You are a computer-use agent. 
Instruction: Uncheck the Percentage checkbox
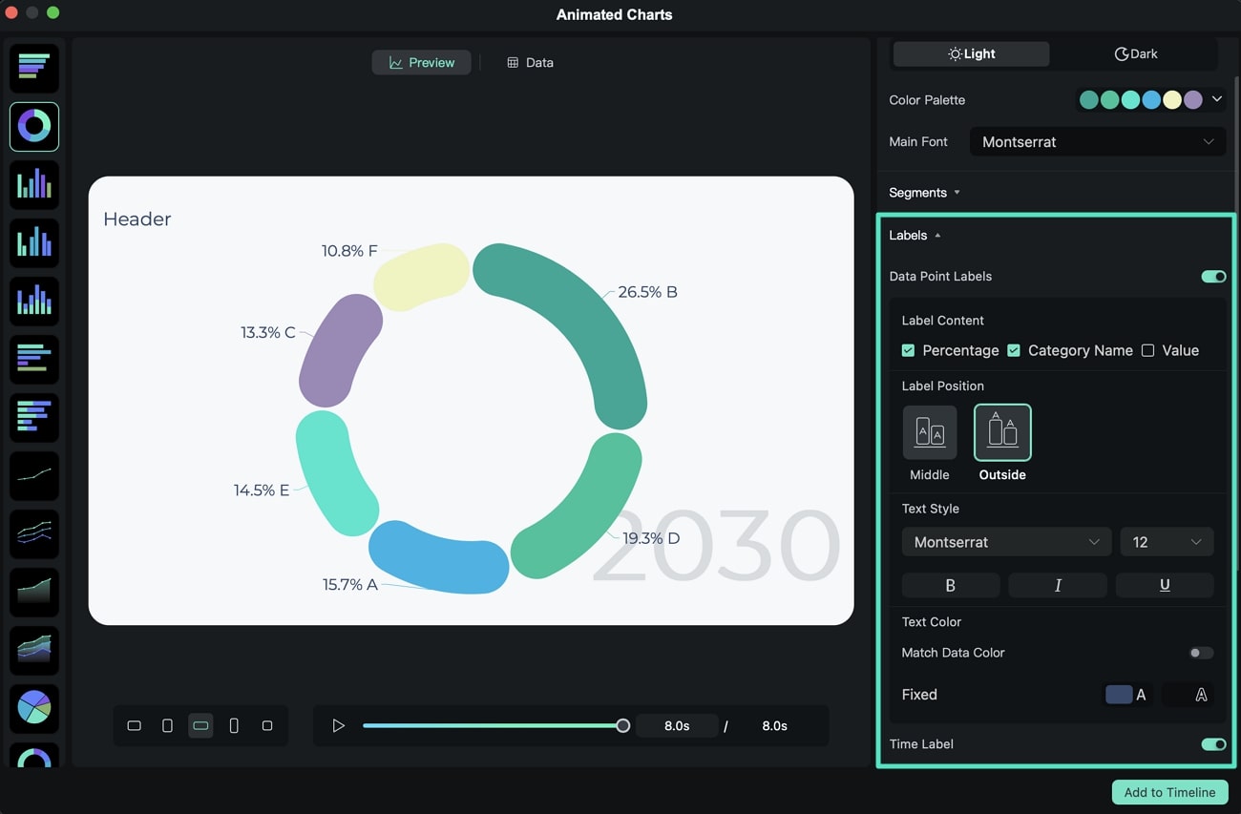point(908,350)
